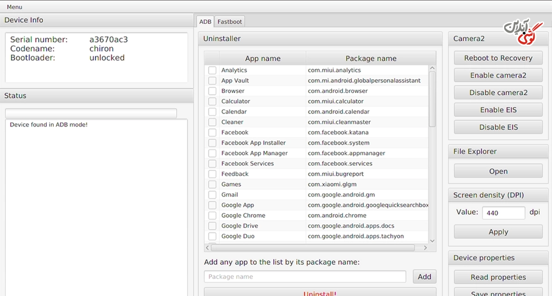This screenshot has height=296, width=552.
Task: Apply the screen density value
Action: click(x=498, y=232)
